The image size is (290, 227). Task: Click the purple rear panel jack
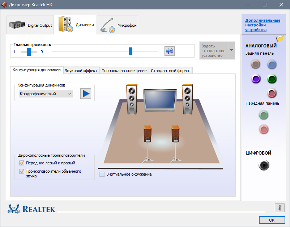256,79
